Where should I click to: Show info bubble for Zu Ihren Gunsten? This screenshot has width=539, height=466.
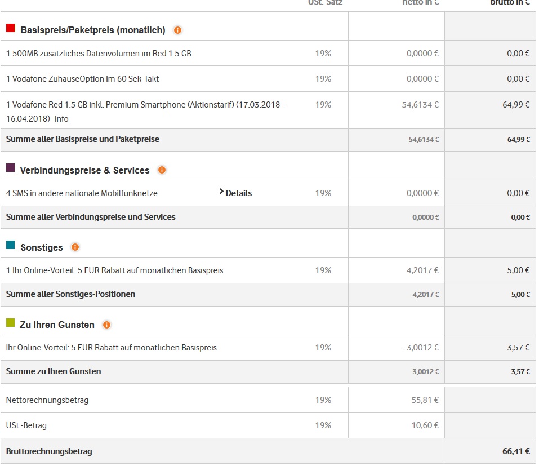(106, 325)
